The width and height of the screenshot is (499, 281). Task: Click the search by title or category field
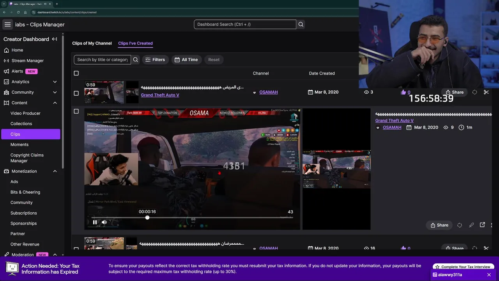tap(102, 60)
